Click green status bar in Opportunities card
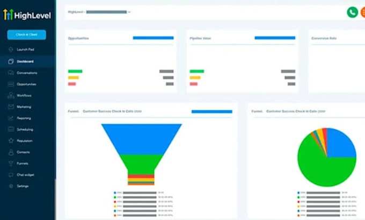This screenshot has width=365, height=220. point(75,72)
